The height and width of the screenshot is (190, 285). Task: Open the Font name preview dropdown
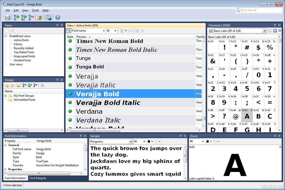[x=104, y=31]
